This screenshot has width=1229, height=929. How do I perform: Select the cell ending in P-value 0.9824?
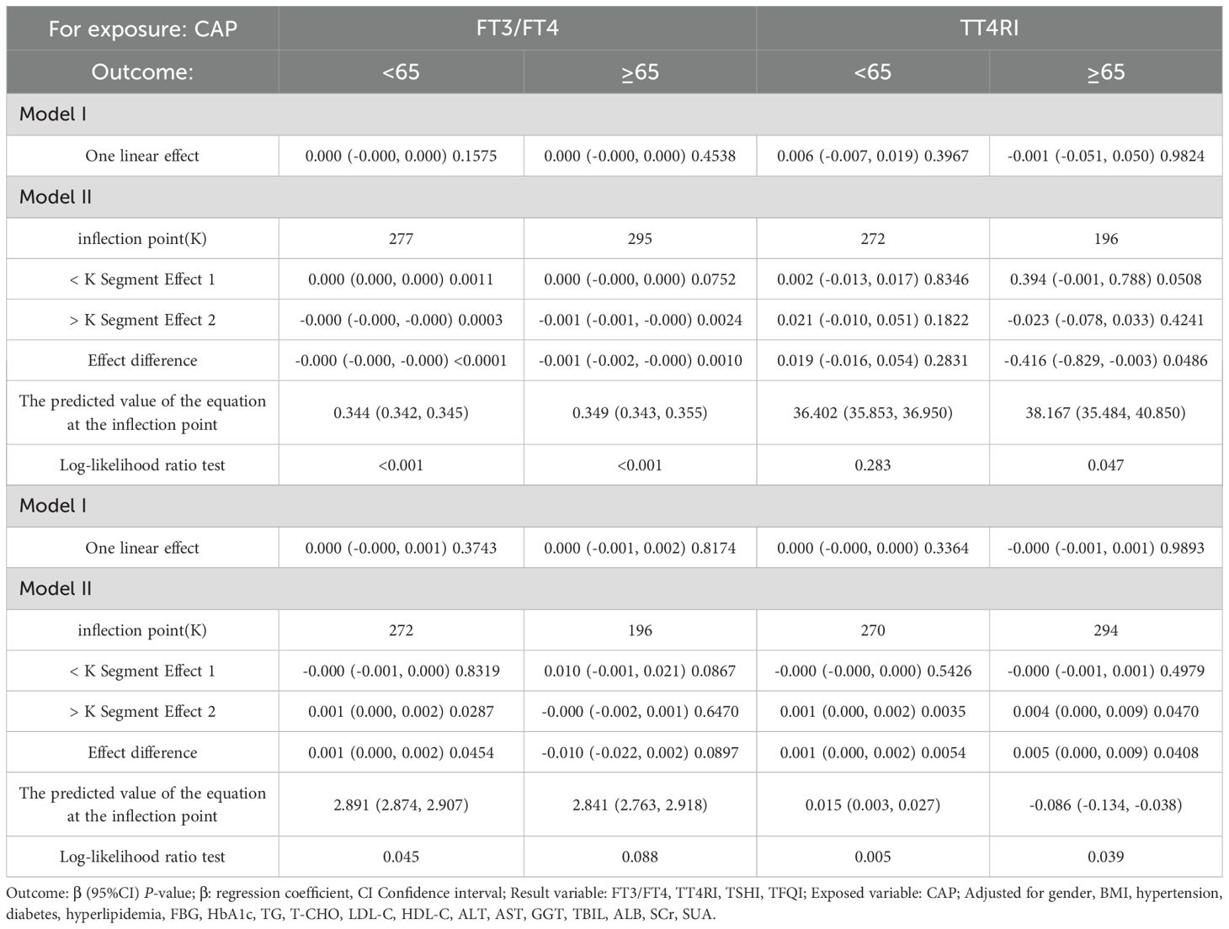point(1105,156)
